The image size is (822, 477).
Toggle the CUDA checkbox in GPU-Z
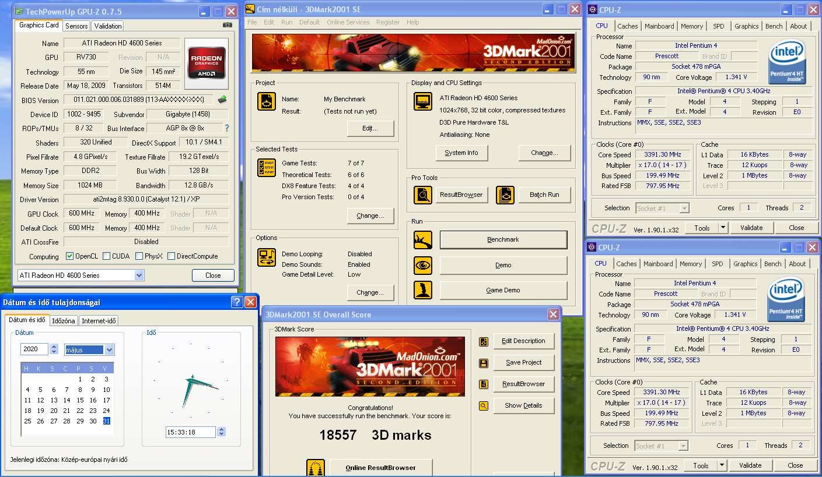click(106, 256)
